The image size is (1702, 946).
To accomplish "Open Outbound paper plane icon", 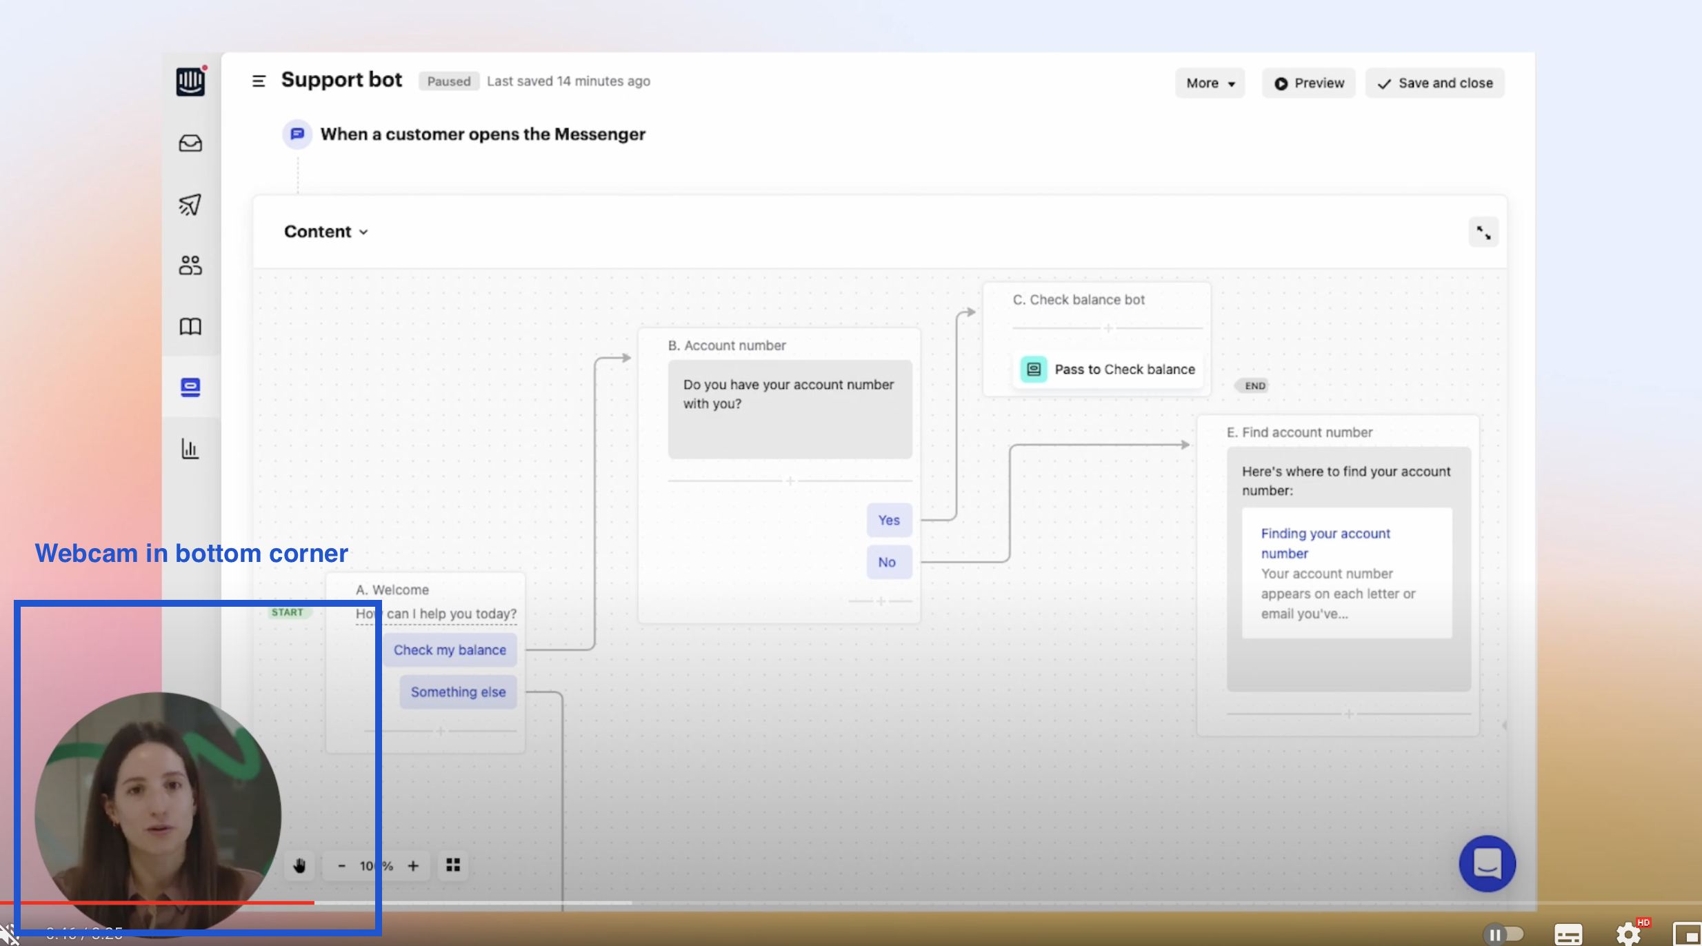I will click(x=190, y=204).
